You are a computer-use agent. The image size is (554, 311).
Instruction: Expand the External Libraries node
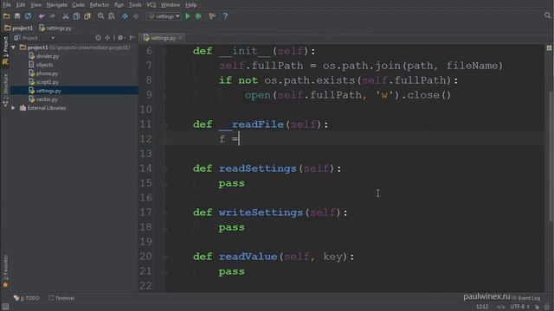tap(14, 108)
